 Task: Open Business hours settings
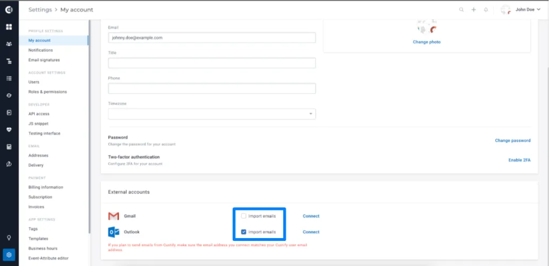click(43, 248)
